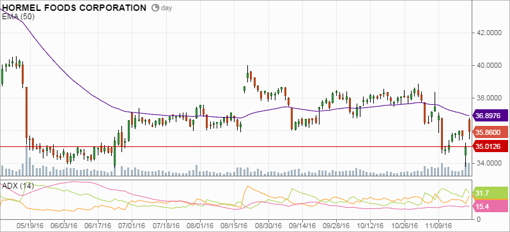Screen dimensions: 510x232
Task: Click the 06/03/16 date label
Action: click(x=64, y=226)
